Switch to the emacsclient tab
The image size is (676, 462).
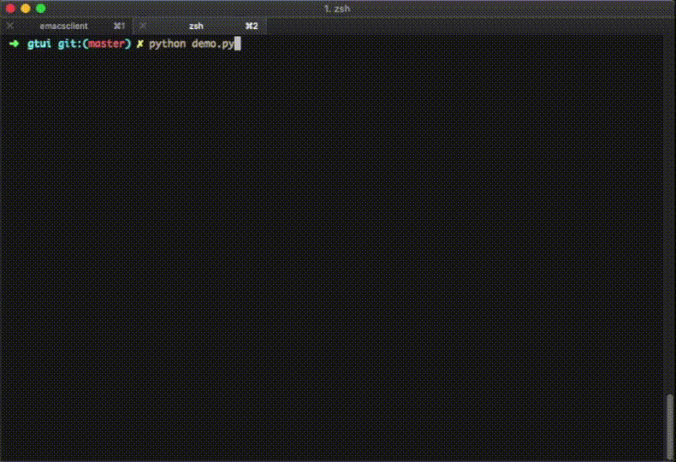(x=67, y=26)
